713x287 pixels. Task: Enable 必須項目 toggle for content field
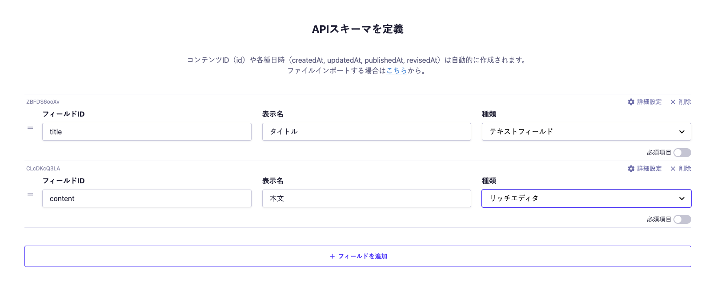tap(682, 219)
